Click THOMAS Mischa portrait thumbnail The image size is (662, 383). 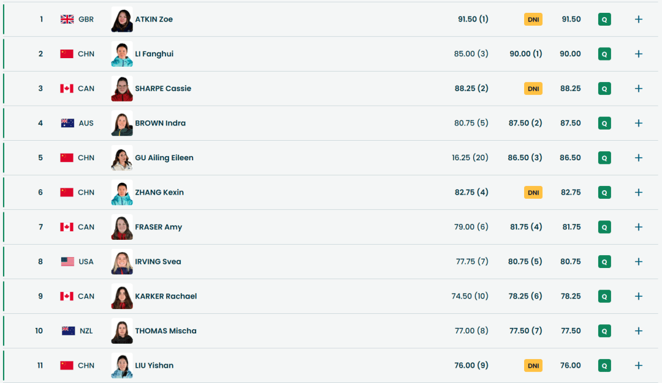tap(122, 331)
